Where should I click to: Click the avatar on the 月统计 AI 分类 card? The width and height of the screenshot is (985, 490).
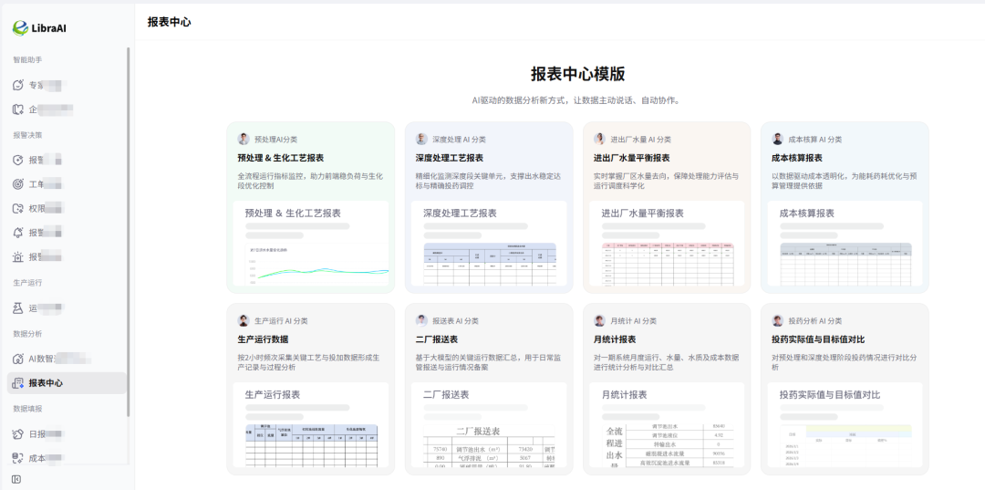pyautogui.click(x=600, y=320)
